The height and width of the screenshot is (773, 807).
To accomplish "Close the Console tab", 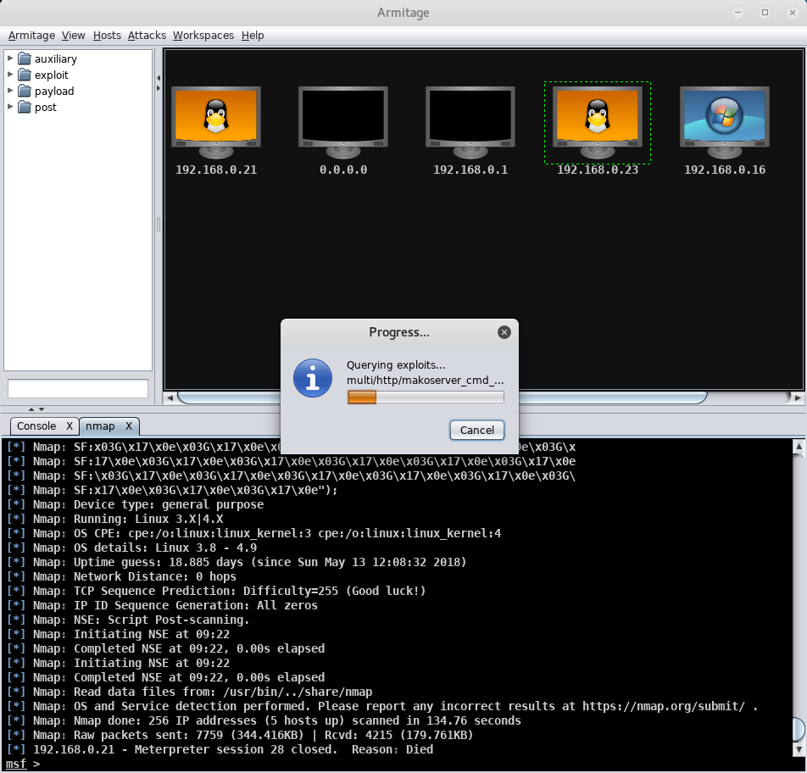I will (x=69, y=426).
